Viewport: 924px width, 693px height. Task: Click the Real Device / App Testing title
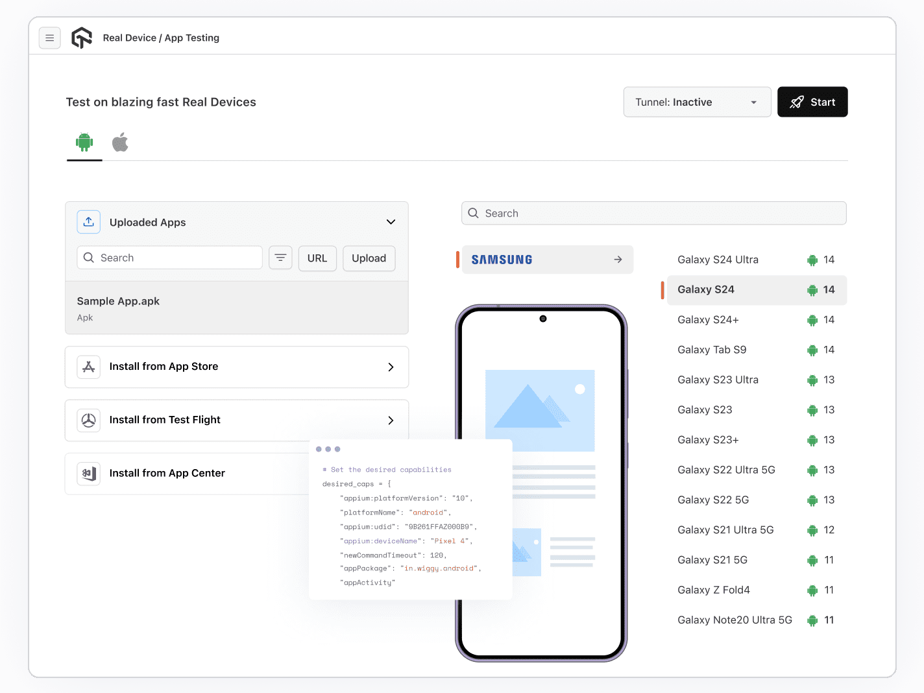(161, 38)
